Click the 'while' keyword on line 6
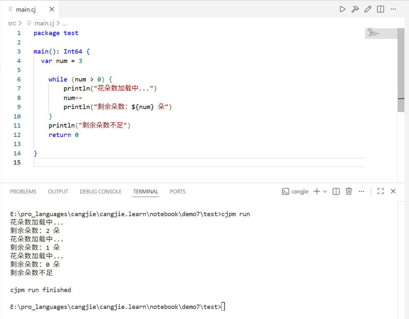The width and height of the screenshot is (409, 319). point(58,80)
